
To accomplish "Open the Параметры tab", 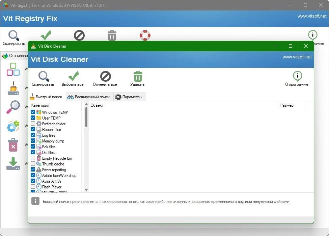I will 130,97.
